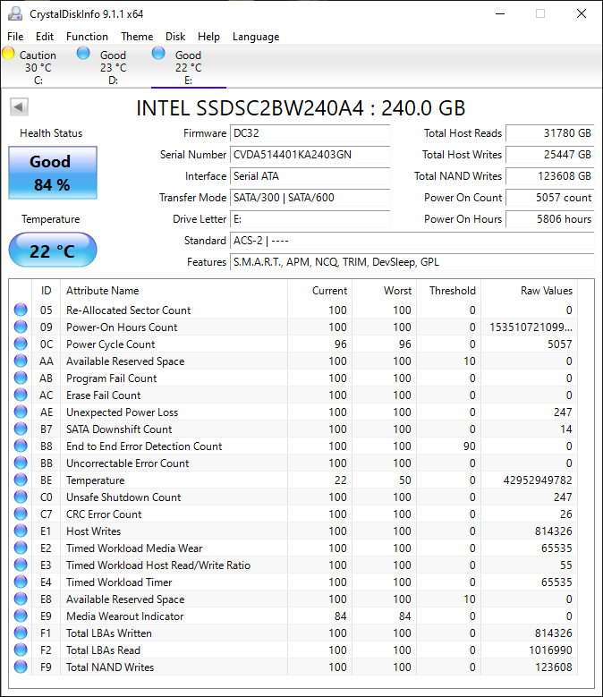Click the CrystalDiskInfo app icon in title bar
Viewport: 603px width, 697px height.
tap(14, 14)
